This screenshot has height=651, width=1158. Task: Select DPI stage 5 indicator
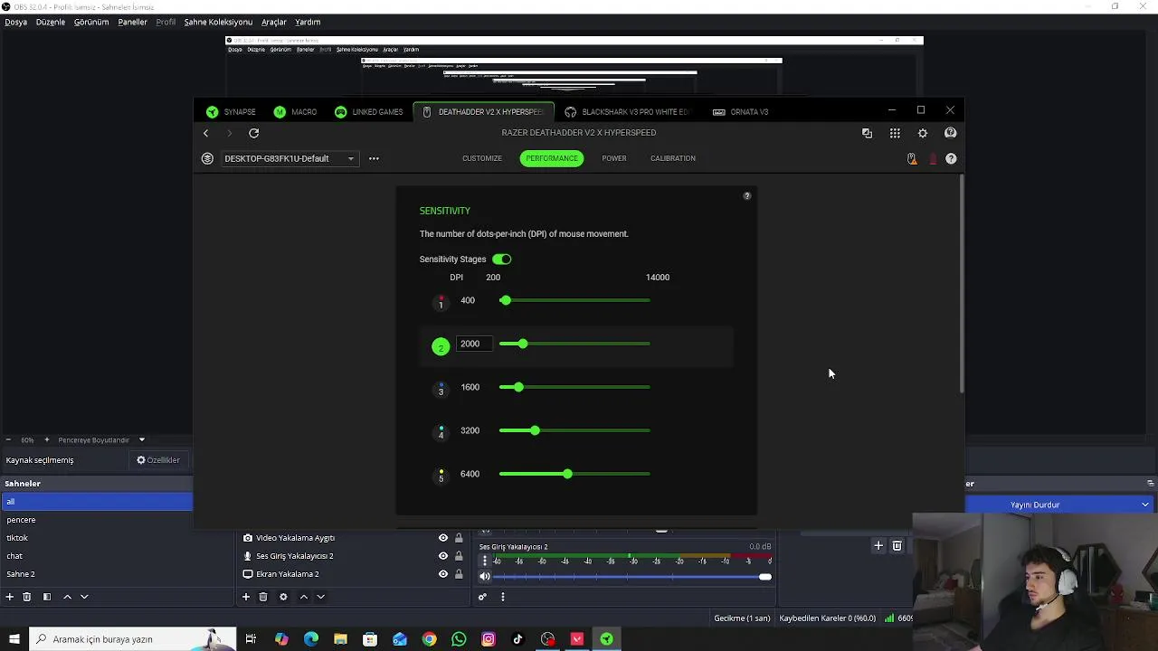[441, 476]
